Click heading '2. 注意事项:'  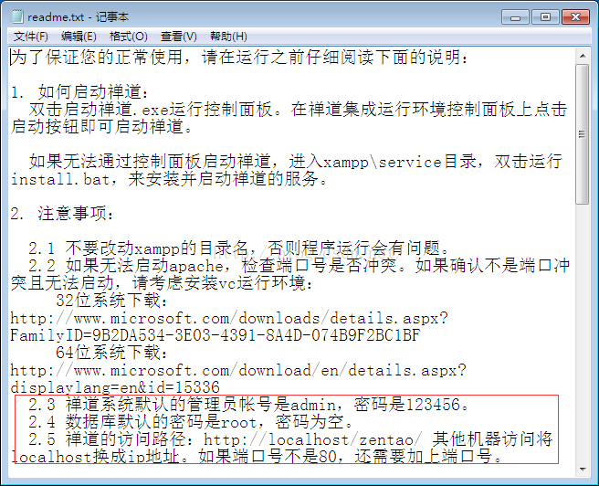tap(62, 214)
